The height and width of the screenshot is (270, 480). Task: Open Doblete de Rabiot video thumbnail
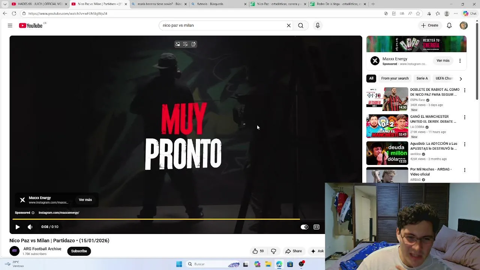point(387,99)
